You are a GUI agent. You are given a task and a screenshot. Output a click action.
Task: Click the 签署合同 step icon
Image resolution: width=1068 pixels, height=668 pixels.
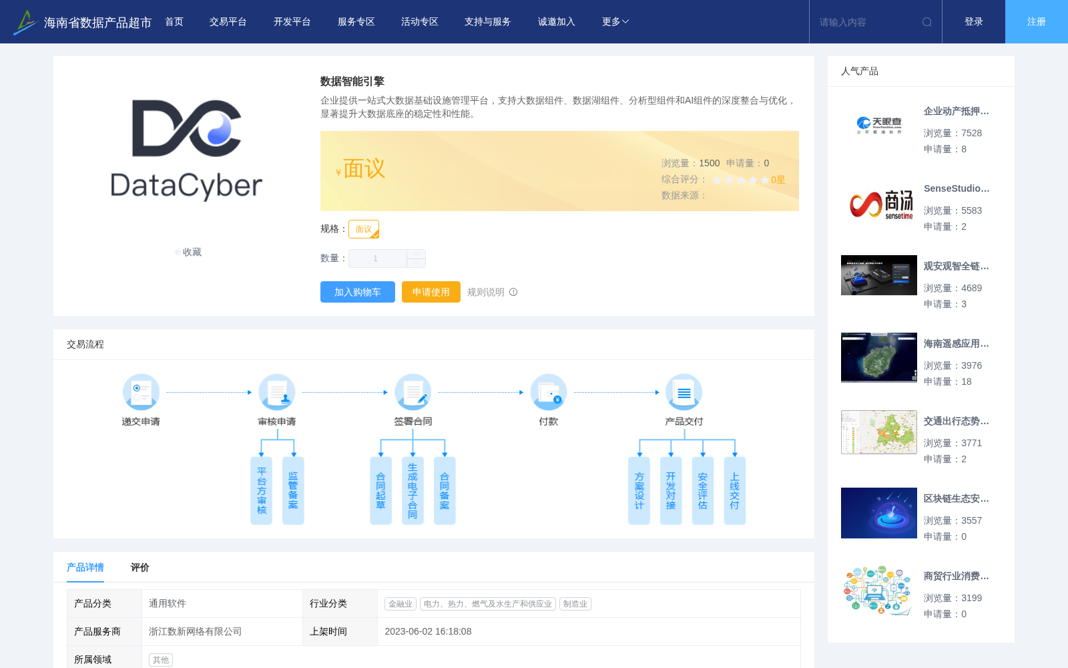click(413, 392)
